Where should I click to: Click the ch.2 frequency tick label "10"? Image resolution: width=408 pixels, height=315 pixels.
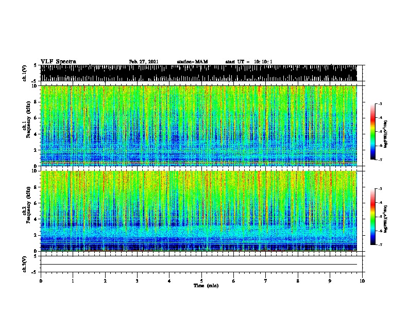[35, 171]
